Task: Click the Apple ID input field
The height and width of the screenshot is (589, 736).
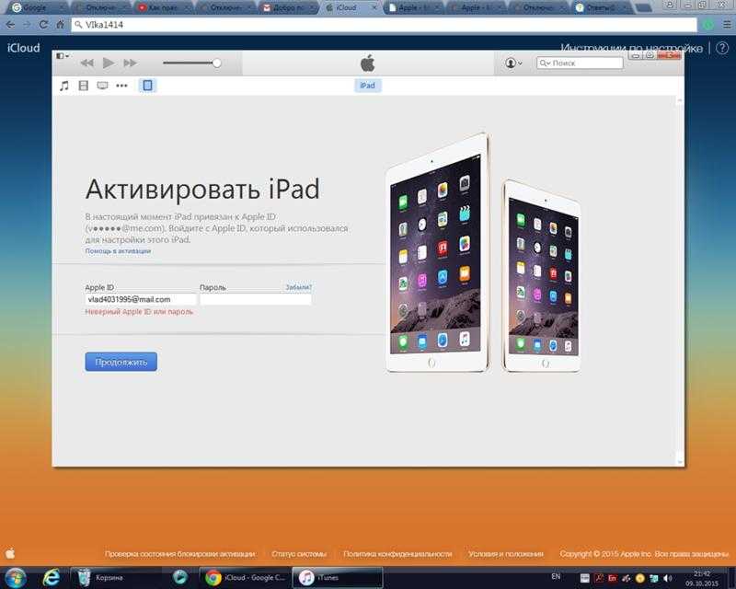Action: pyautogui.click(x=141, y=300)
